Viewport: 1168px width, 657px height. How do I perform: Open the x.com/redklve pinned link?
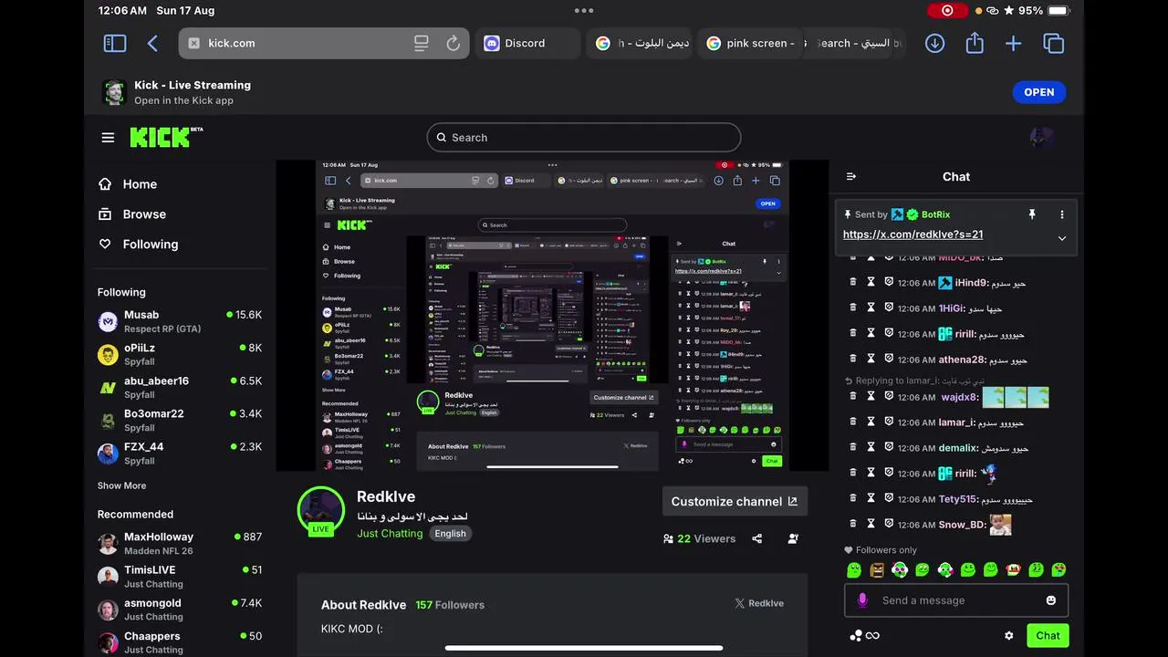pos(912,235)
